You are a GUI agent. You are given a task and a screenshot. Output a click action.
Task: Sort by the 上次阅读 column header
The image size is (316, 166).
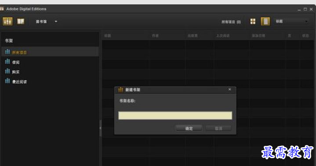coord(223,36)
